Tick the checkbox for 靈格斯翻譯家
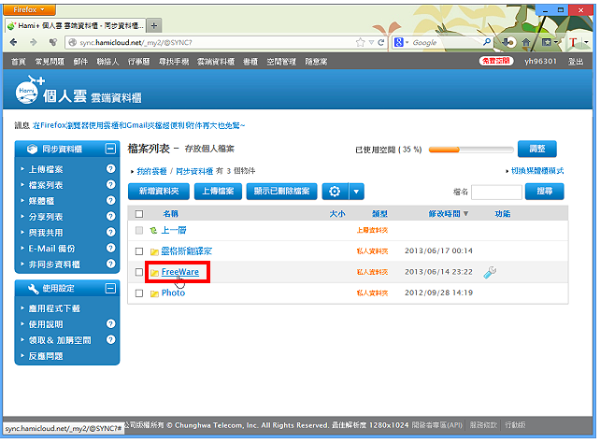This screenshot has height=443, width=600. 139,251
